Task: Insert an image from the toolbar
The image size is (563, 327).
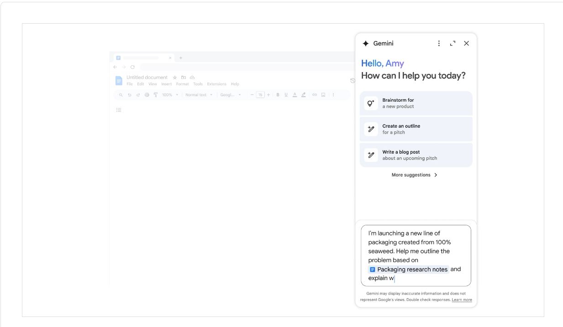Action: tap(323, 95)
